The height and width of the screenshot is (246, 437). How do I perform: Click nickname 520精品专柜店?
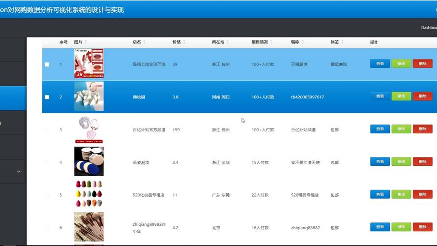[305, 195]
